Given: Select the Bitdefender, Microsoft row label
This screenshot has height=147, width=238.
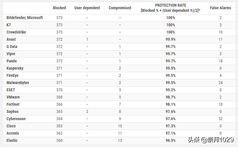Looking at the screenshot, I should click(x=25, y=18).
